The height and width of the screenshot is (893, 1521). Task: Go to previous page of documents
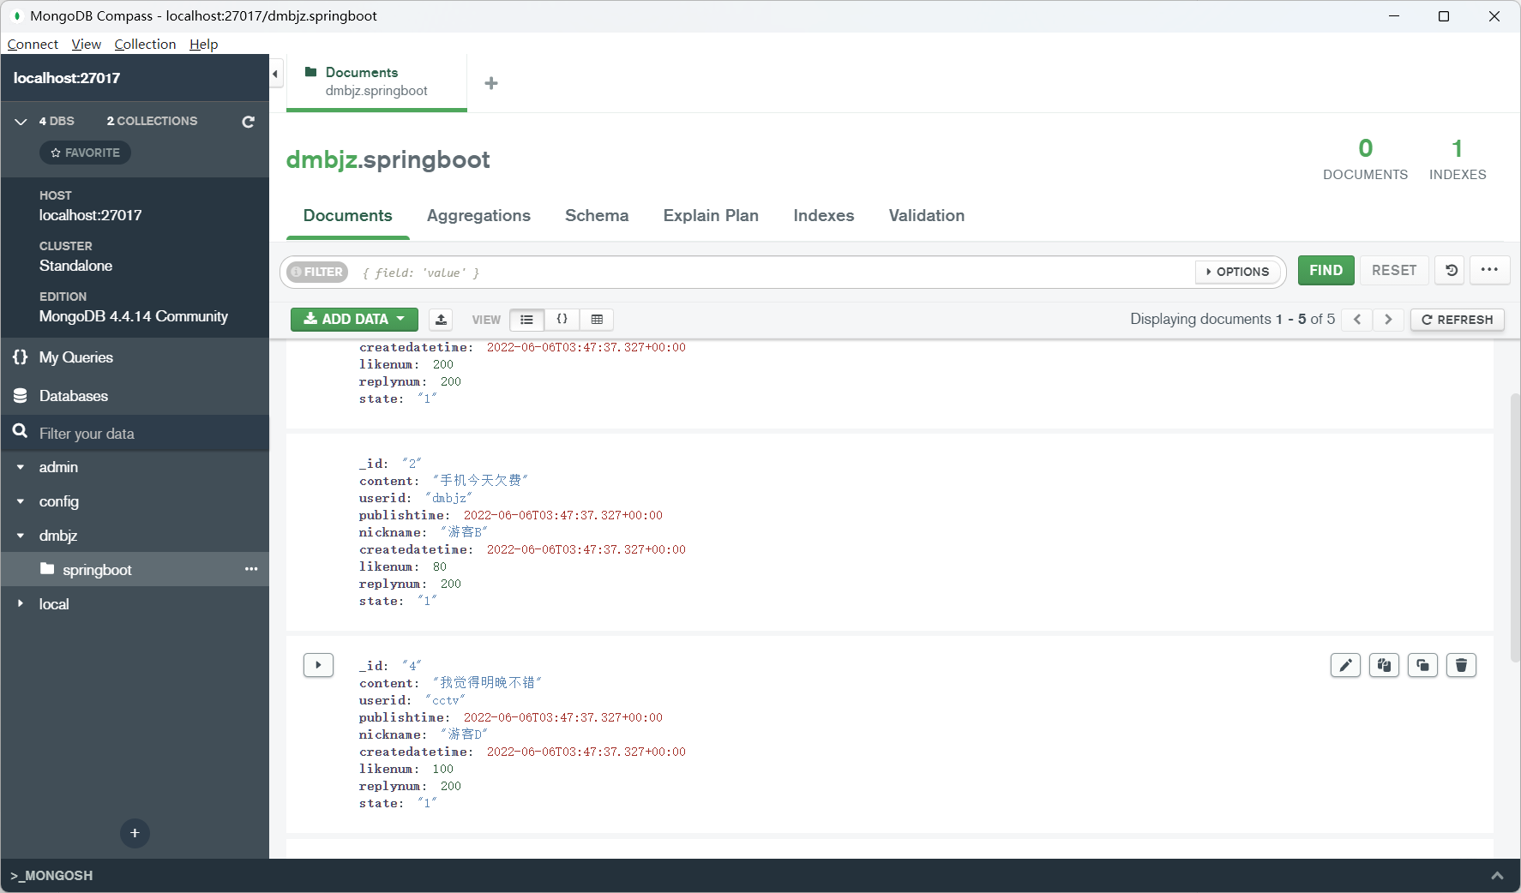1357,320
